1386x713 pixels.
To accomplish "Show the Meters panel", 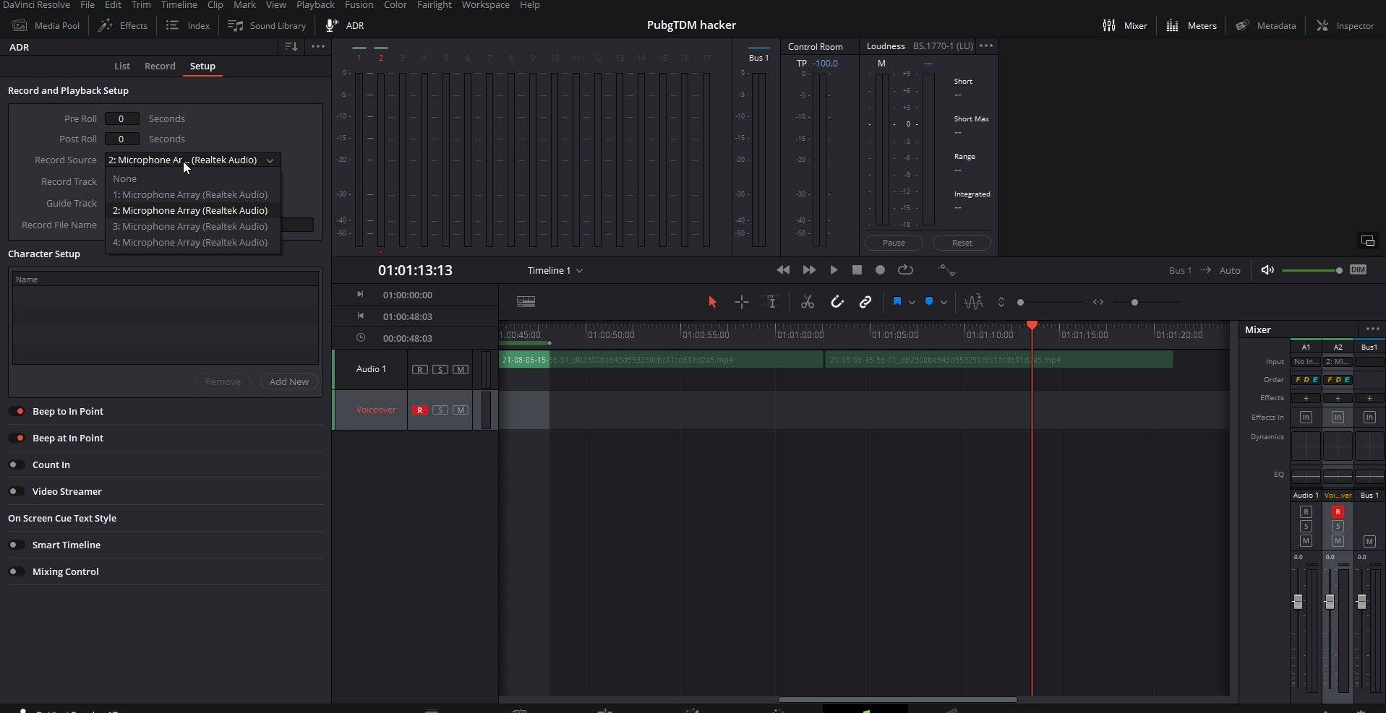I will click(1192, 25).
